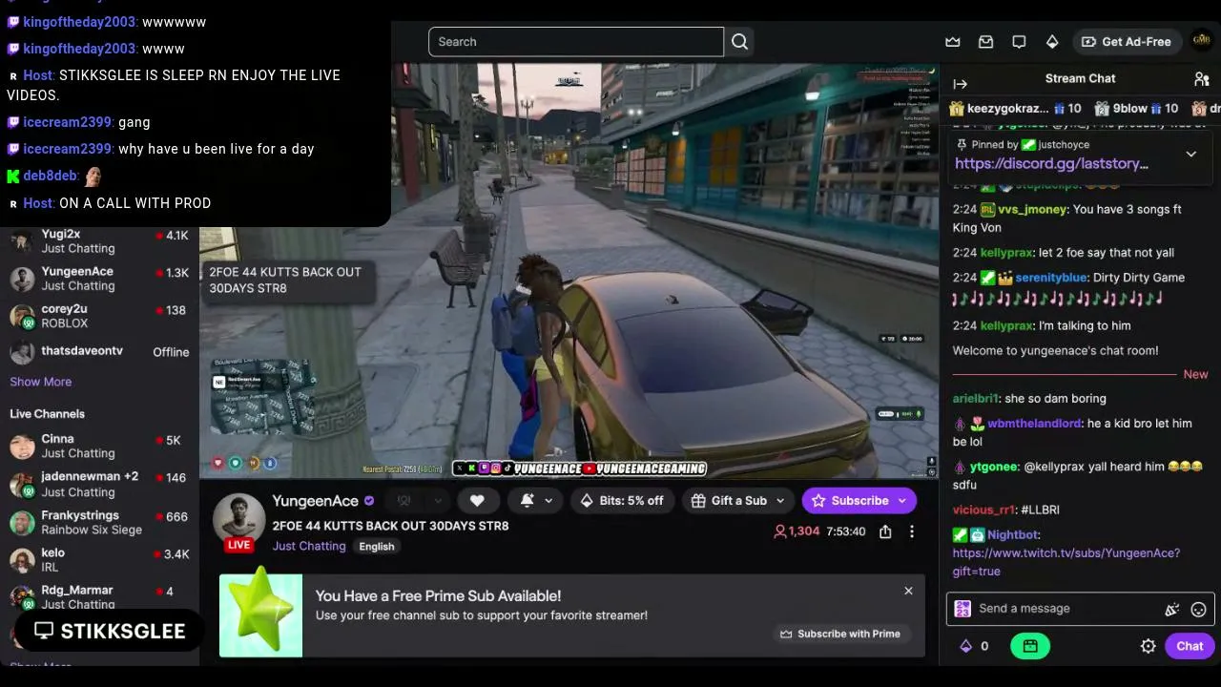The width and height of the screenshot is (1221, 687).
Task: Open the Subscribe dropdown arrow
Action: 902,501
